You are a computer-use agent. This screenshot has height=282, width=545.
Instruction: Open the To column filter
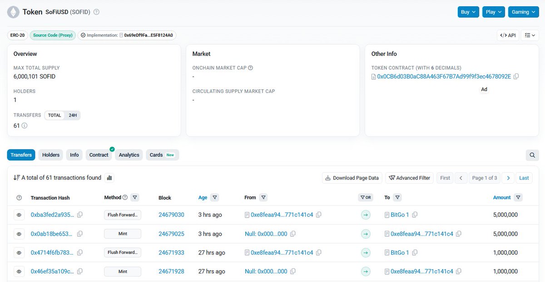point(397,198)
